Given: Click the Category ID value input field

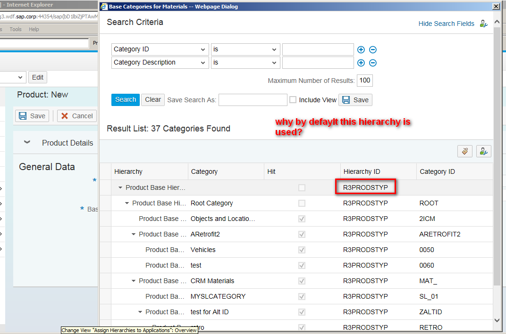Looking at the screenshot, I should 318,49.
